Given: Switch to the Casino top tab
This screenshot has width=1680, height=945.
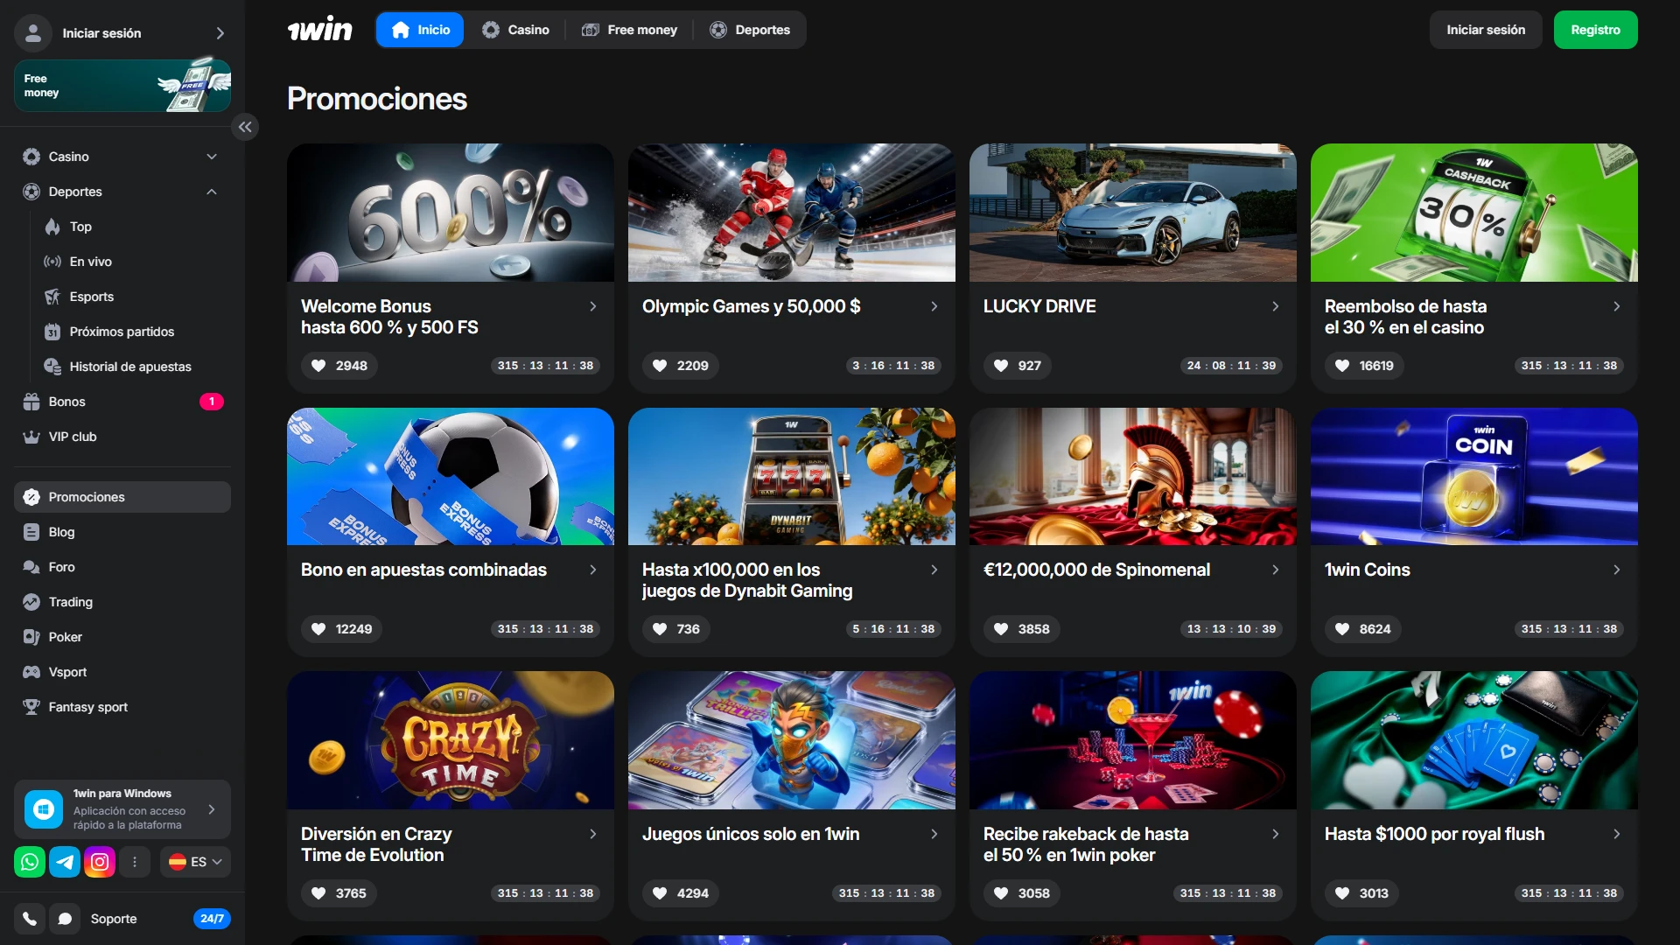Looking at the screenshot, I should pos(516,30).
